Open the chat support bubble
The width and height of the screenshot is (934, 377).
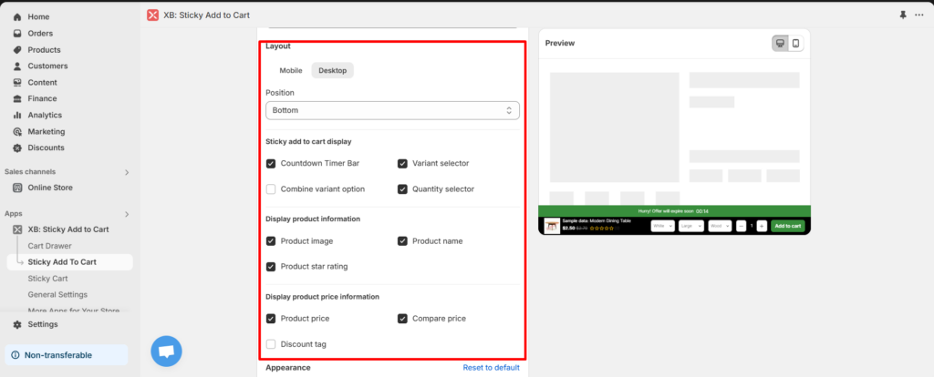(x=166, y=351)
